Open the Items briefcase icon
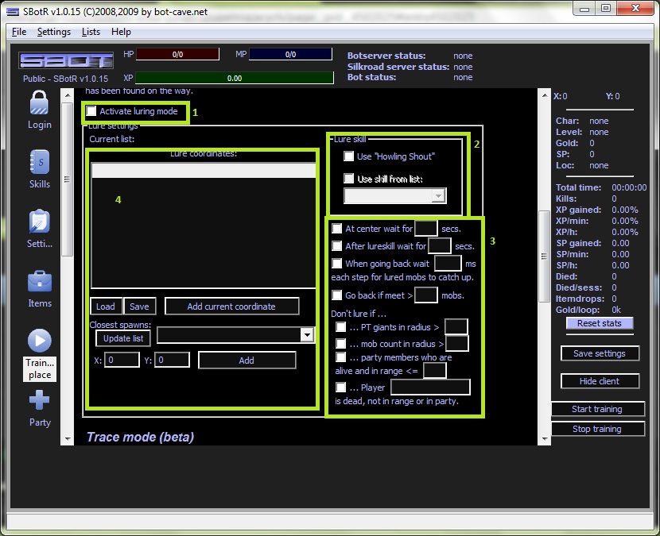Viewport: 660px width, 536px height. click(40, 281)
